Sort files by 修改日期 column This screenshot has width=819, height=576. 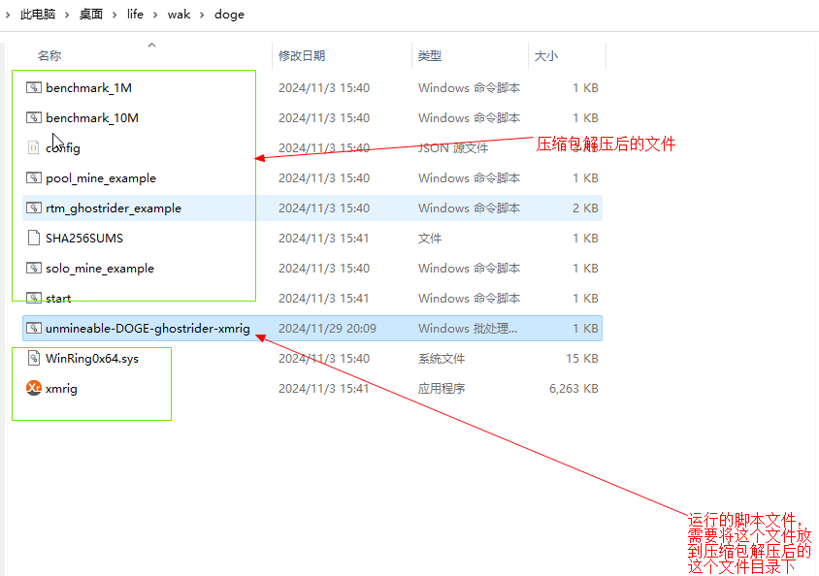point(303,55)
